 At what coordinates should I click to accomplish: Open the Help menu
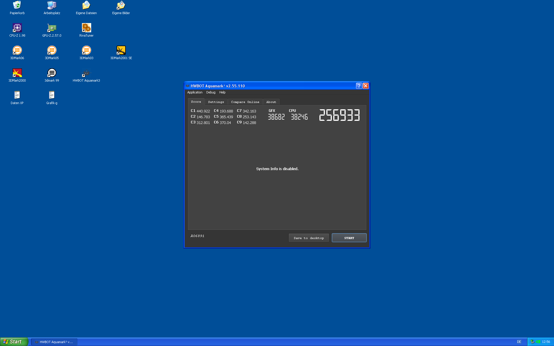click(222, 92)
